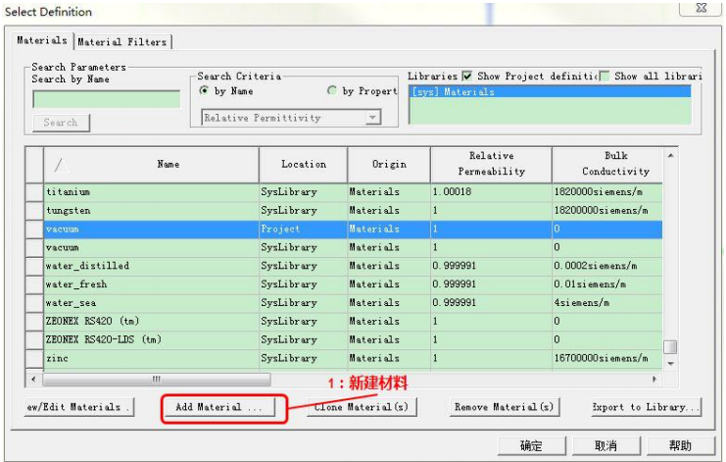
Task: Click the horizontal scrollbar left arrow
Action: tap(33, 379)
